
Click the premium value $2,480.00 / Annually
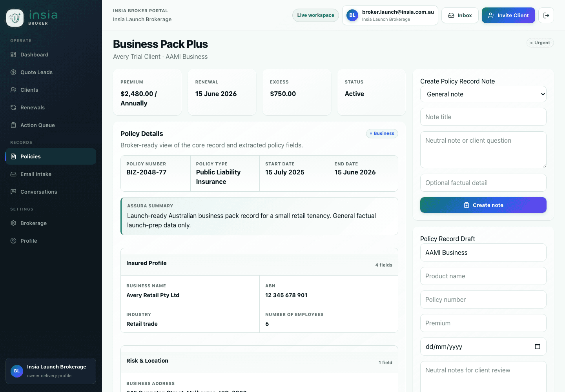pos(139,98)
